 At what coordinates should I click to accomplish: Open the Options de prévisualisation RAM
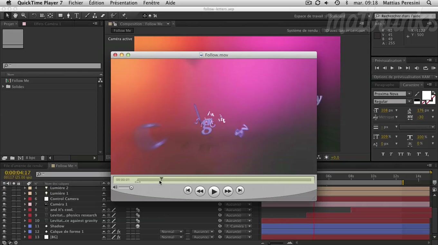tap(404, 77)
